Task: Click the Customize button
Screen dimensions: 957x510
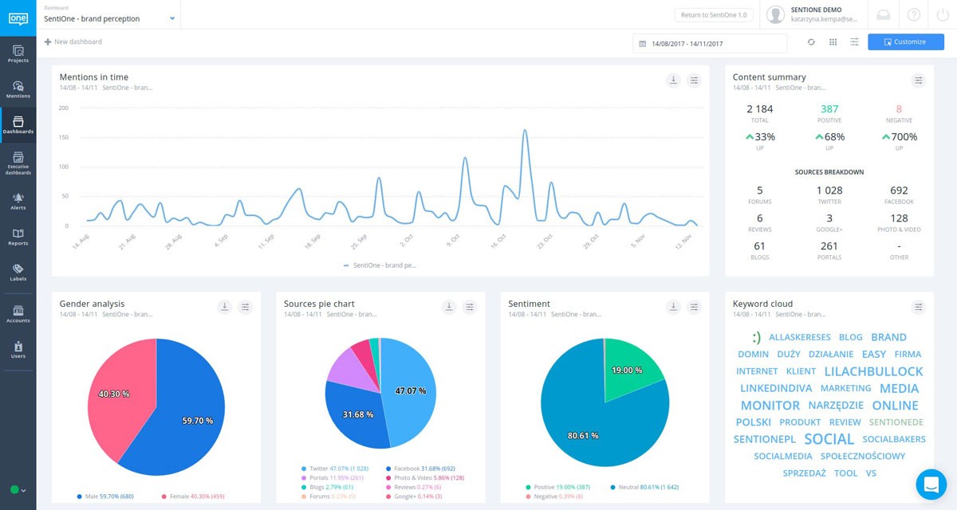Action: pos(906,41)
